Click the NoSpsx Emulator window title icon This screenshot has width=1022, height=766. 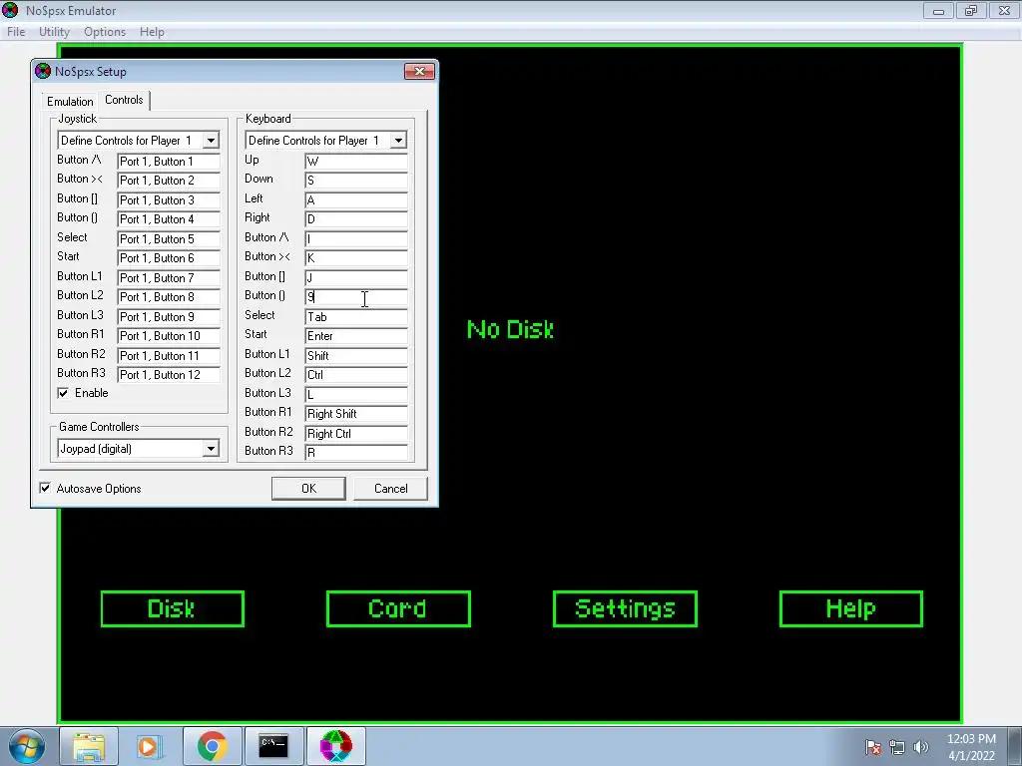pyautogui.click(x=10, y=10)
